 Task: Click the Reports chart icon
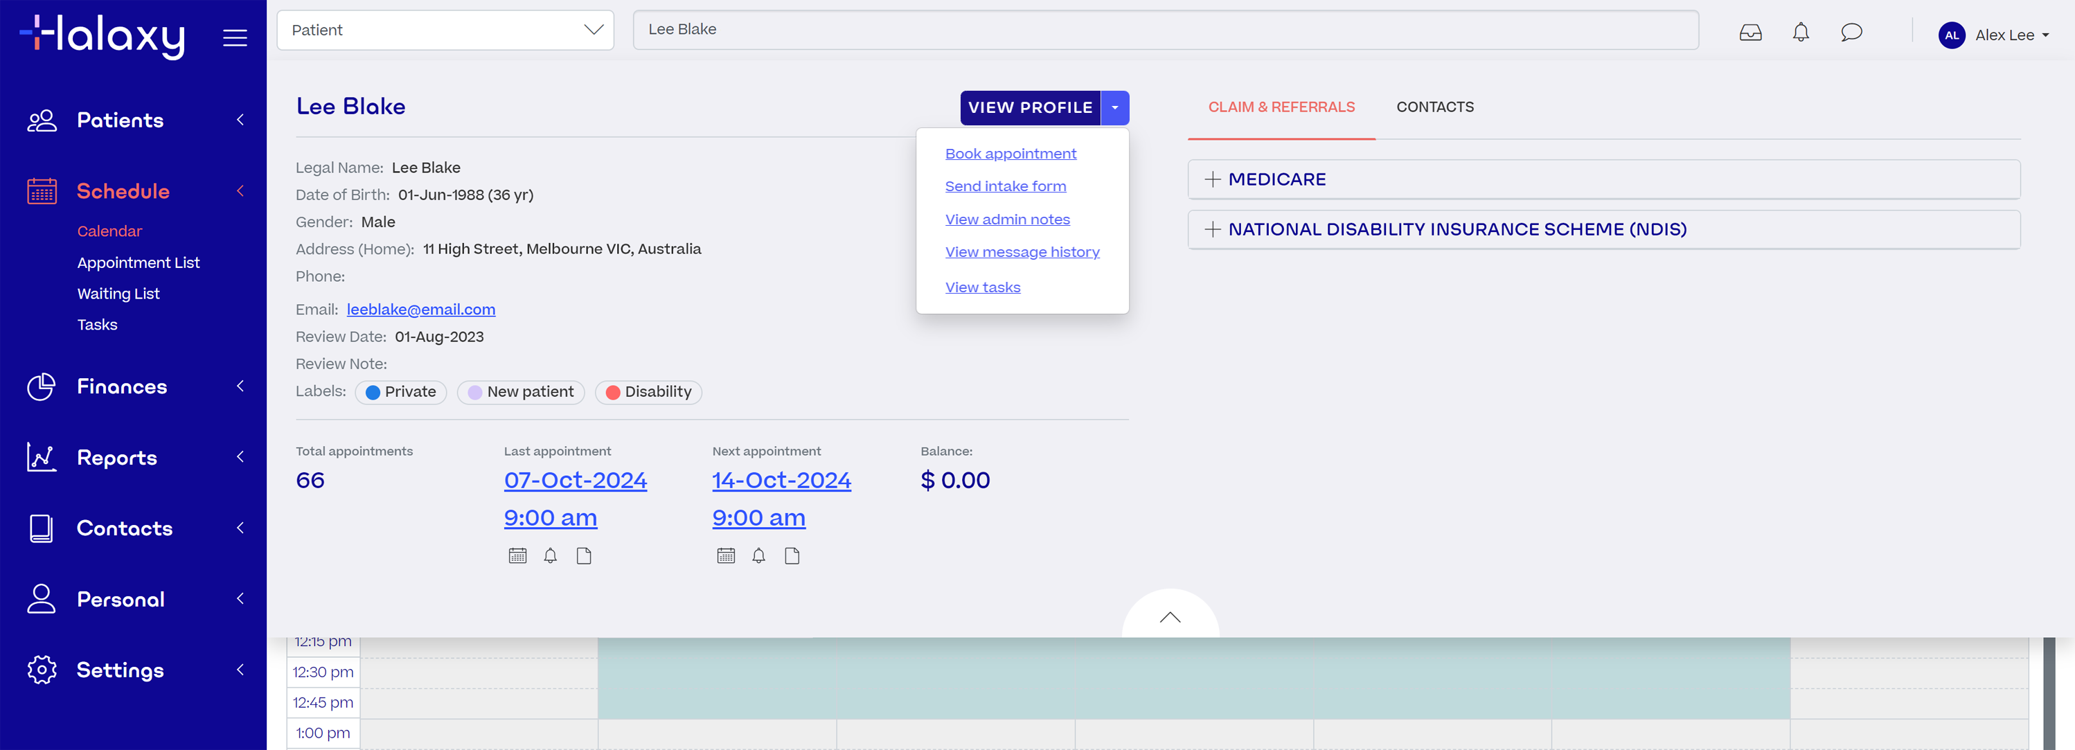41,457
